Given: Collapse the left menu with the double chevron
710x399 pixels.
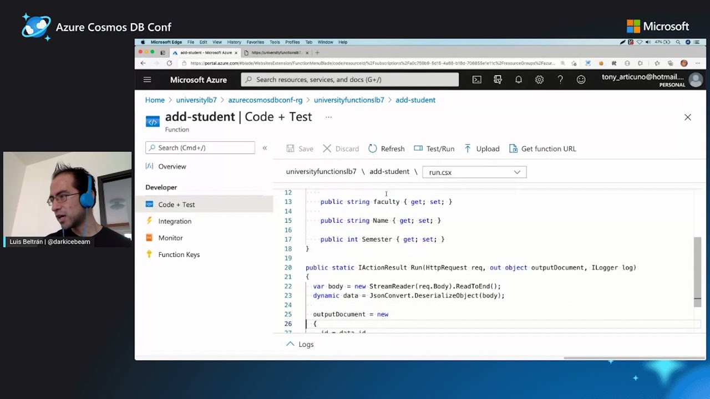Looking at the screenshot, I should pyautogui.click(x=265, y=148).
